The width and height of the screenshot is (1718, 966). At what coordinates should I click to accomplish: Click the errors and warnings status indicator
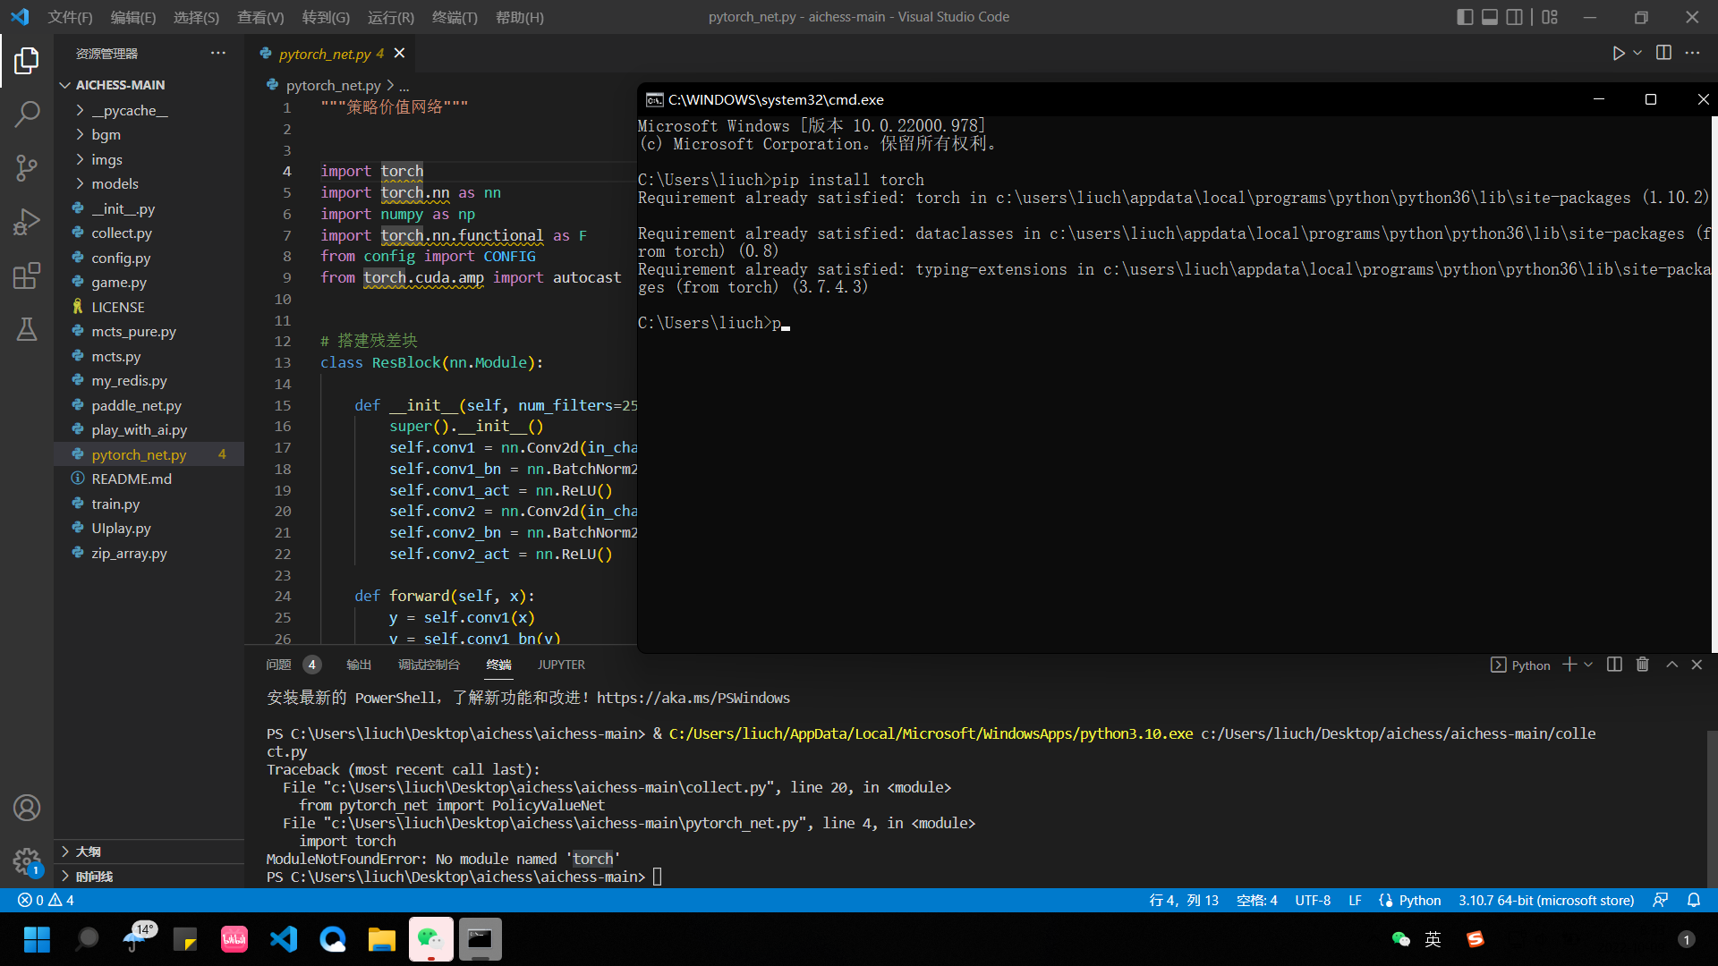pyautogui.click(x=47, y=901)
